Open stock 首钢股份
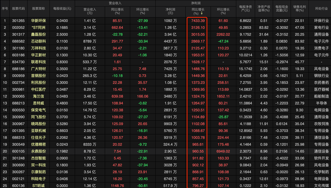This screenshot has height=188, width=331. (x=38, y=75)
